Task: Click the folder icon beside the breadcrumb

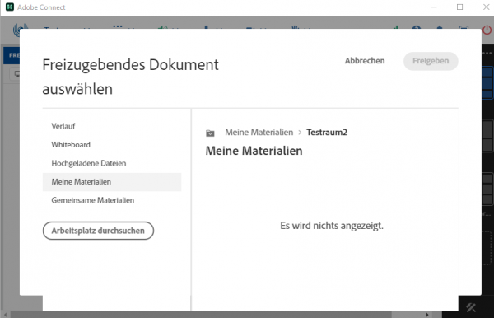Action: tap(210, 133)
